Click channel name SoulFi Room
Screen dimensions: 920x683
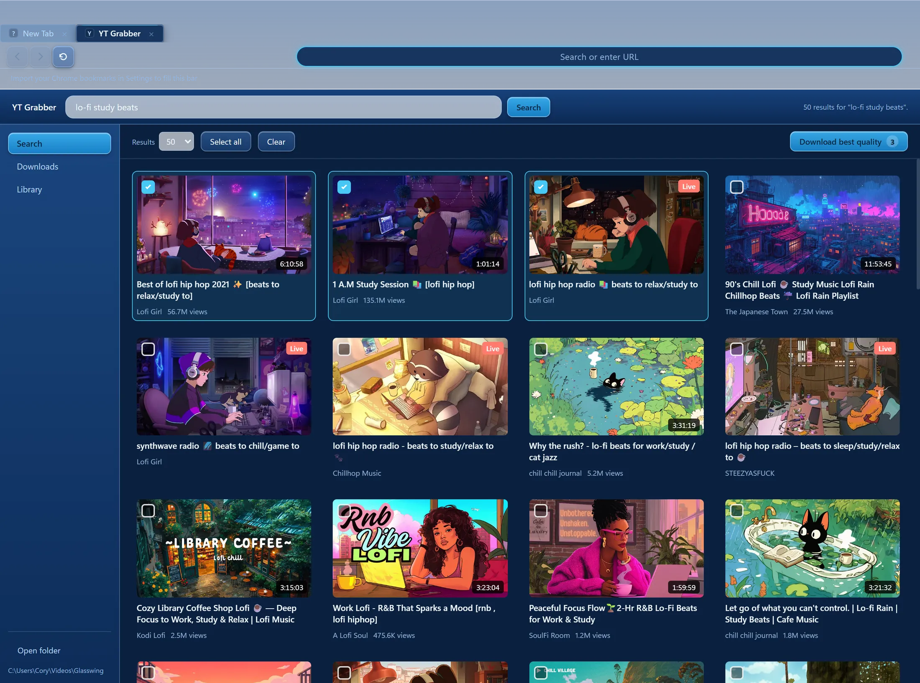pyautogui.click(x=549, y=635)
